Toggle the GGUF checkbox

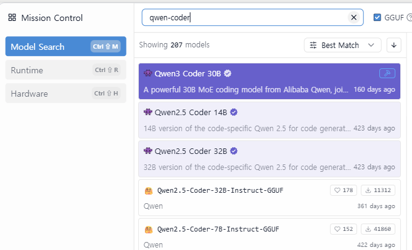tap(377, 18)
